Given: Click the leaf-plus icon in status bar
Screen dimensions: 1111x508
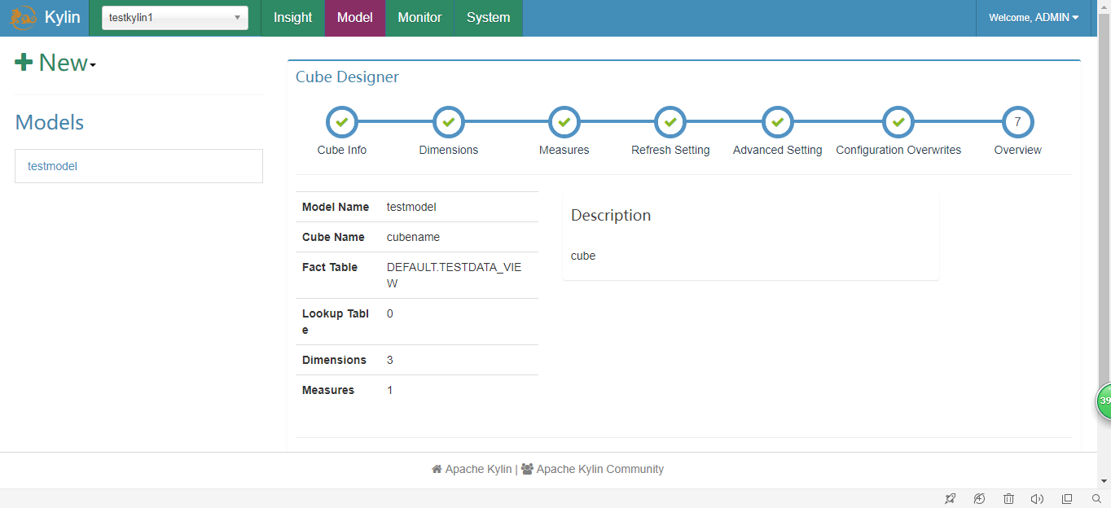Looking at the screenshot, I should point(979,499).
